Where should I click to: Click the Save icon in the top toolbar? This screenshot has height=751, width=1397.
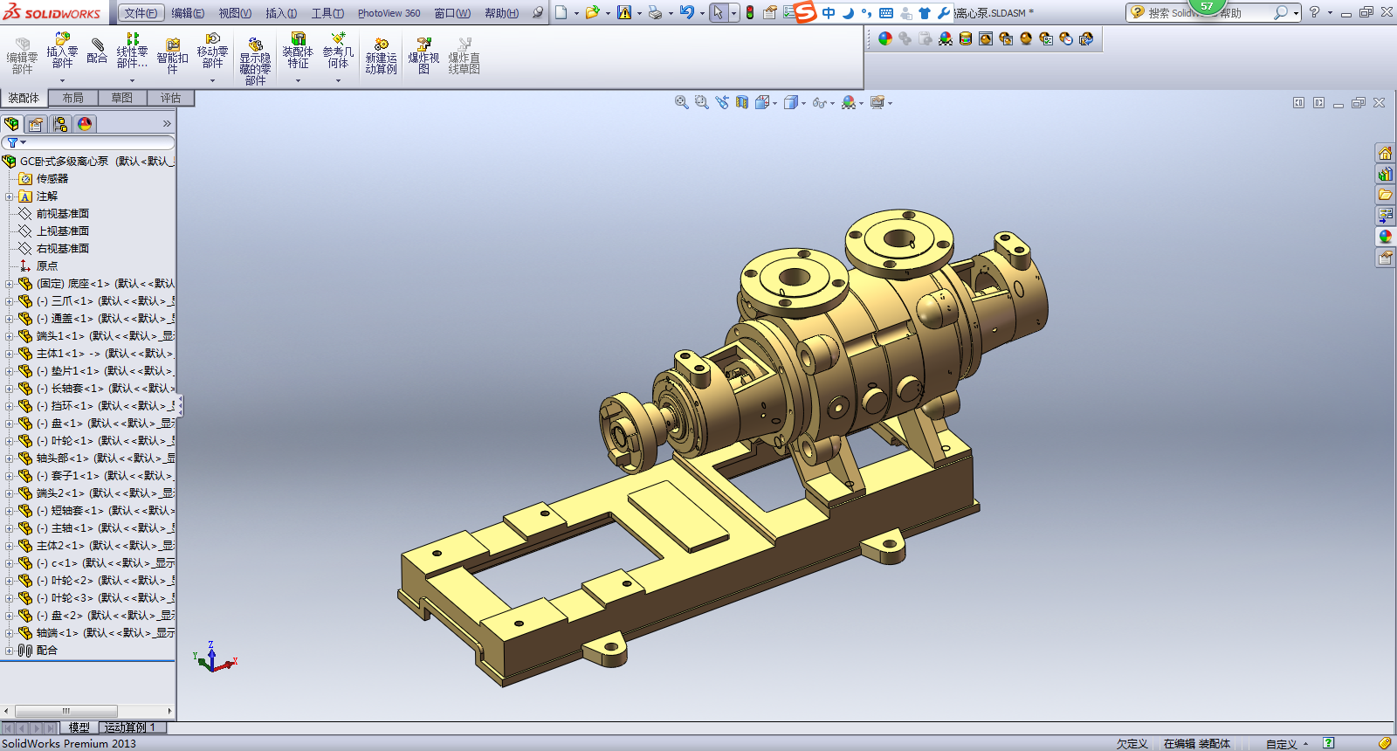[624, 12]
